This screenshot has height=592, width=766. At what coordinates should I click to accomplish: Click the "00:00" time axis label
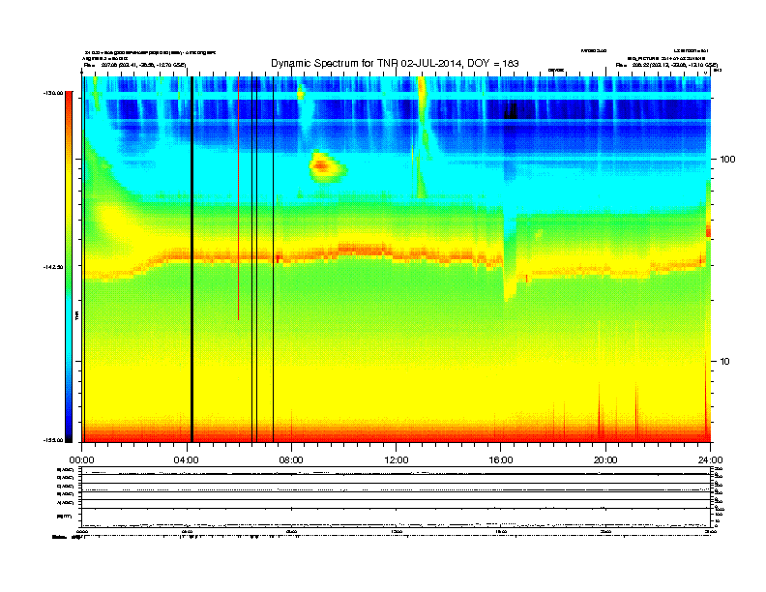(81, 460)
